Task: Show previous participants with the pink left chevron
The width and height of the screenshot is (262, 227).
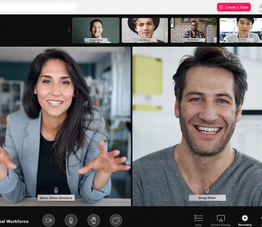Action: coord(69,30)
